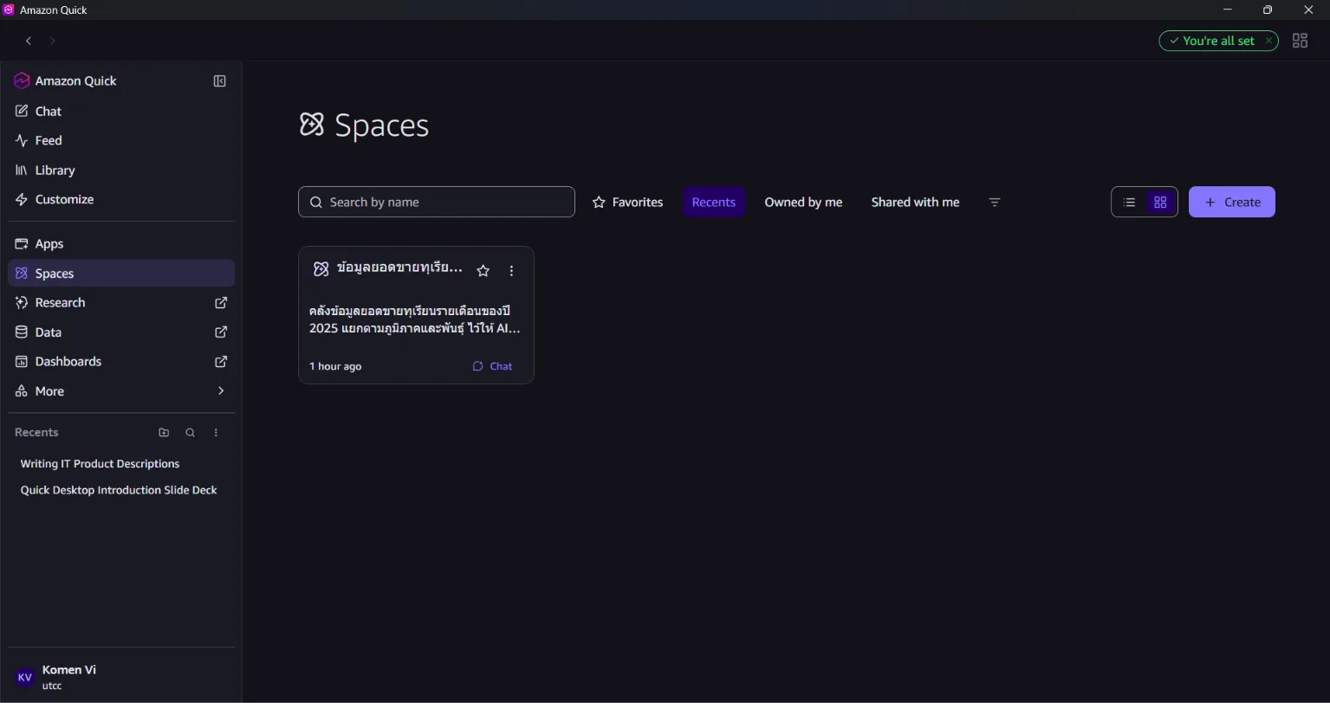
Task: Open Chat in the sidebar
Action: 121,111
